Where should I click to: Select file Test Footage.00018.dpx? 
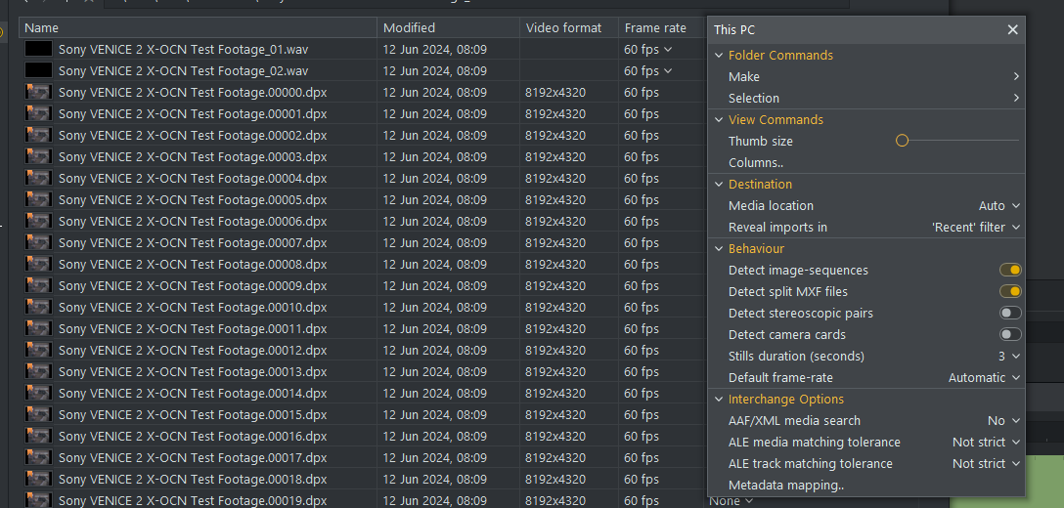[193, 479]
